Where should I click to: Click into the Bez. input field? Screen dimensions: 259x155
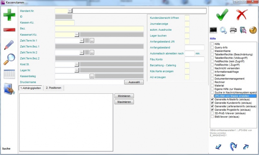click(x=99, y=29)
